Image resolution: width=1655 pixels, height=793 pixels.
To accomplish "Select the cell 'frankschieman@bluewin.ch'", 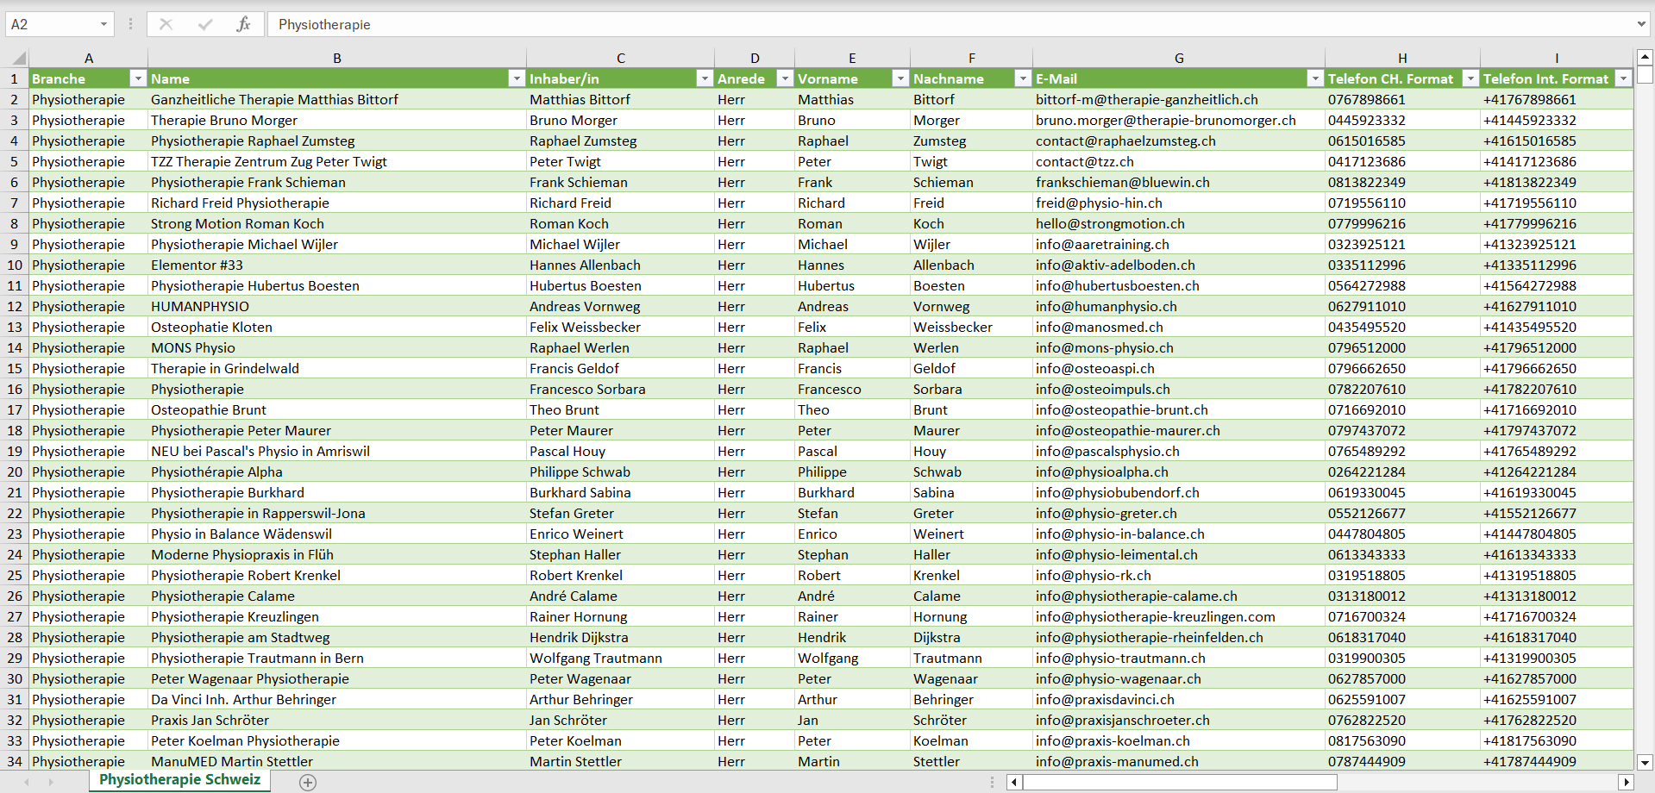I will [x=1179, y=182].
